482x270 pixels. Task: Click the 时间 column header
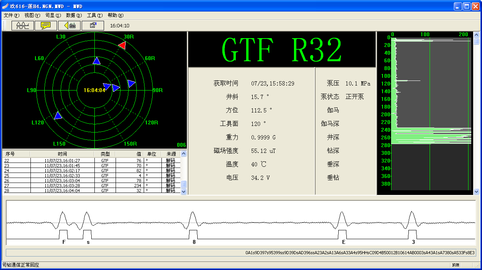(62, 154)
